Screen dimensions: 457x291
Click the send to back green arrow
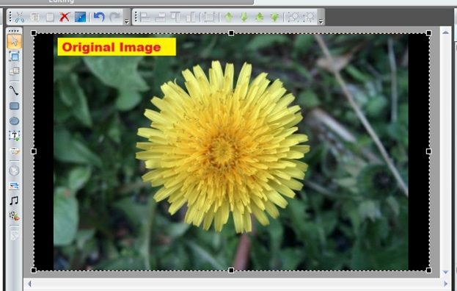(274, 17)
